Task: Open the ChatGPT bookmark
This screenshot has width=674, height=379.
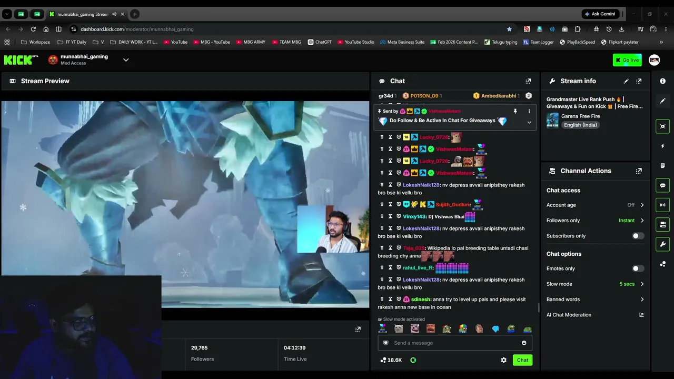Action: (320, 42)
